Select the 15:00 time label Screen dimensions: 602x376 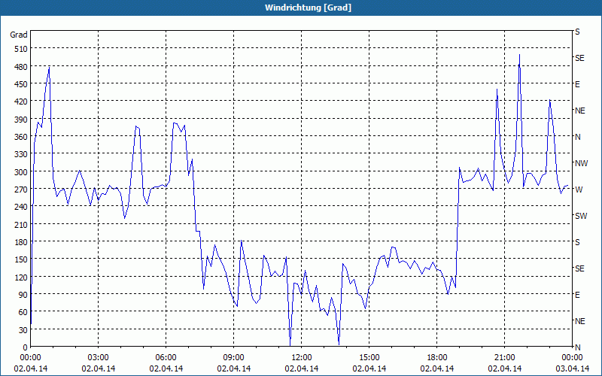(369, 358)
